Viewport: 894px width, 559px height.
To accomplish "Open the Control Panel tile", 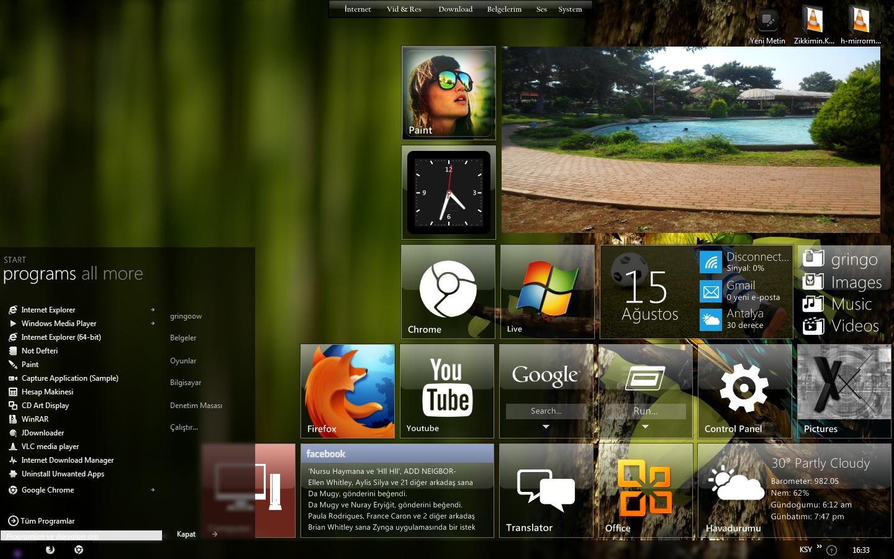I will click(x=745, y=391).
